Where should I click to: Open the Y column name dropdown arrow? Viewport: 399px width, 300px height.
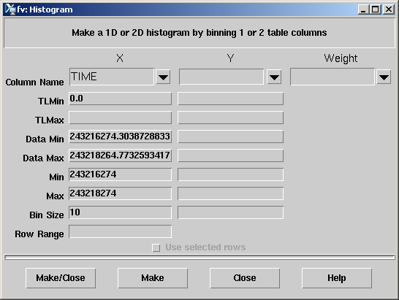[x=274, y=77]
